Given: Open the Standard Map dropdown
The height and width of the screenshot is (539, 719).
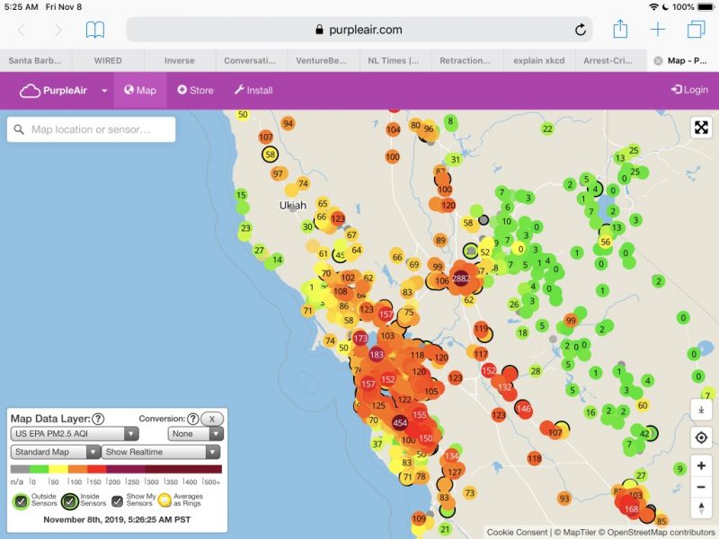Looking at the screenshot, I should (56, 452).
